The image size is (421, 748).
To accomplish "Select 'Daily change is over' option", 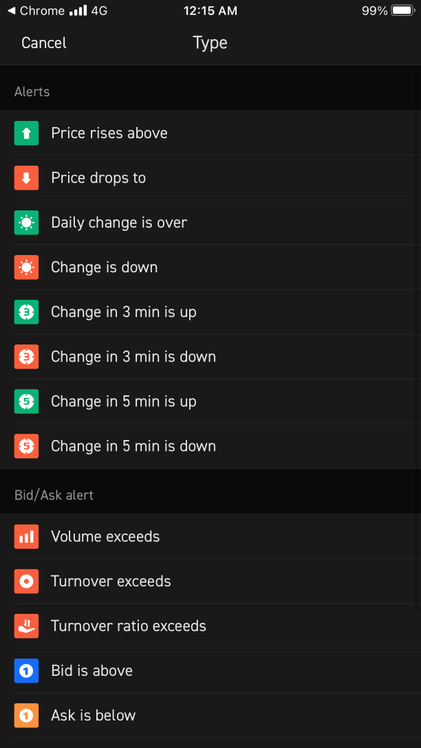I will click(x=210, y=223).
